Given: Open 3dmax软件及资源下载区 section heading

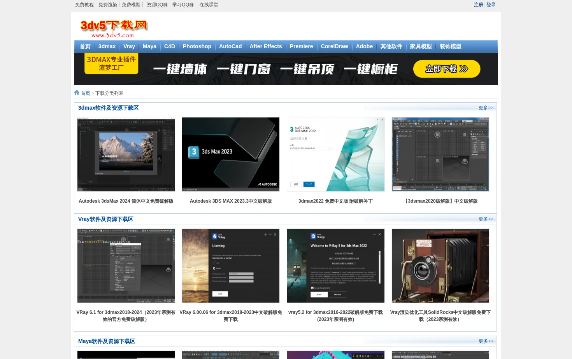Looking at the screenshot, I should tap(108, 108).
